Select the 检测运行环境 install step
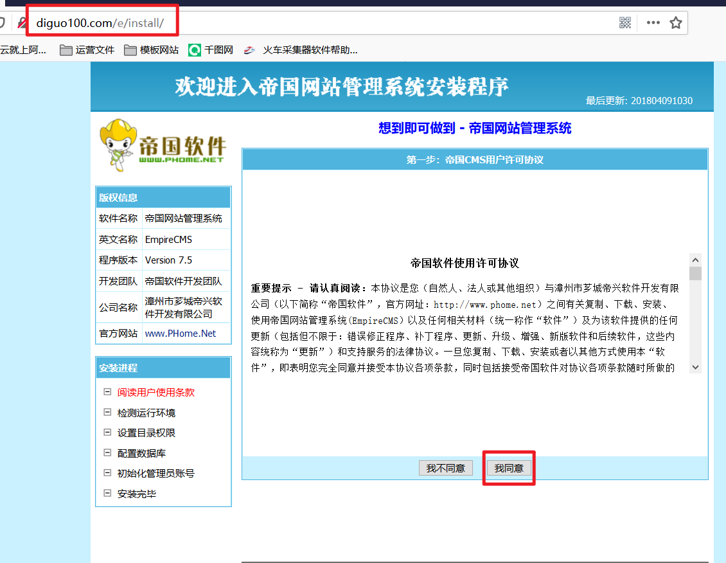This screenshot has width=726, height=563. (x=146, y=413)
